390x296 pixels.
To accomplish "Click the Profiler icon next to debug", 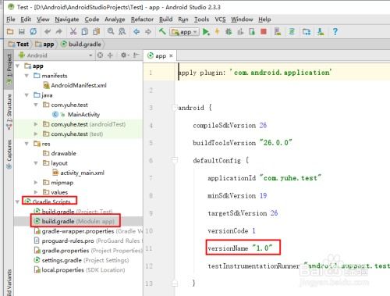I will (x=240, y=32).
